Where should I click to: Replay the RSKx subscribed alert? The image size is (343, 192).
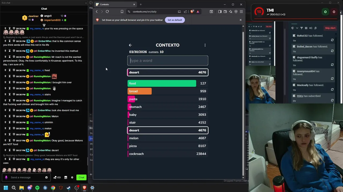pyautogui.click(x=332, y=100)
